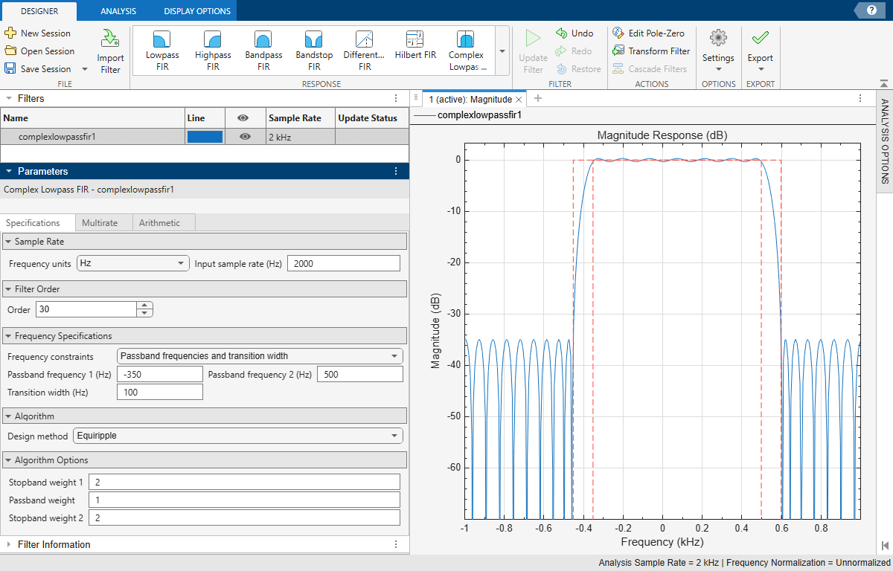Click the Stopband weight 2 field
893x571 pixels.
[244, 517]
